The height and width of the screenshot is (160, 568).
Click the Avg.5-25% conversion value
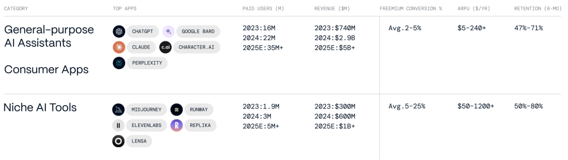(407, 106)
